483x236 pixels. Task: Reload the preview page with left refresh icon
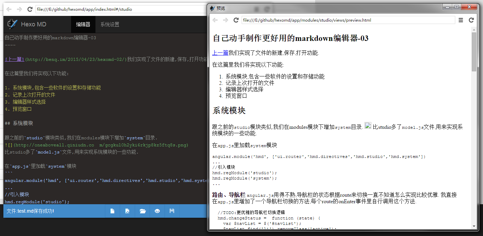(236, 20)
